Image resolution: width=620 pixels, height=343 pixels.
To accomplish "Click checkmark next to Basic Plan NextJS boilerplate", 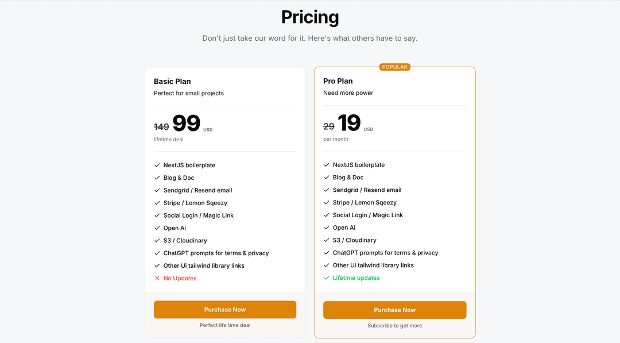I will tap(157, 165).
